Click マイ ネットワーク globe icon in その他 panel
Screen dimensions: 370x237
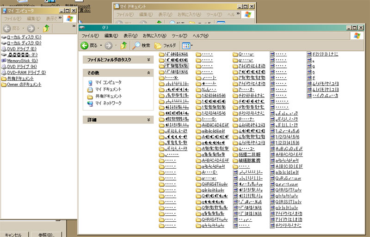[x=90, y=103]
